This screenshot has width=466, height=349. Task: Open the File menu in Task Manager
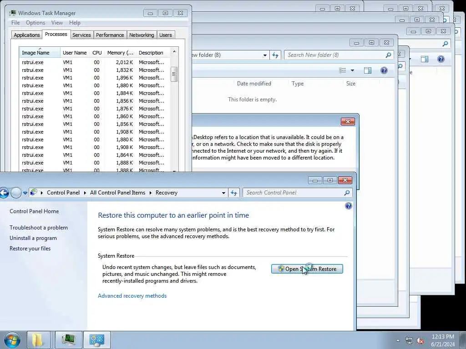pos(15,23)
